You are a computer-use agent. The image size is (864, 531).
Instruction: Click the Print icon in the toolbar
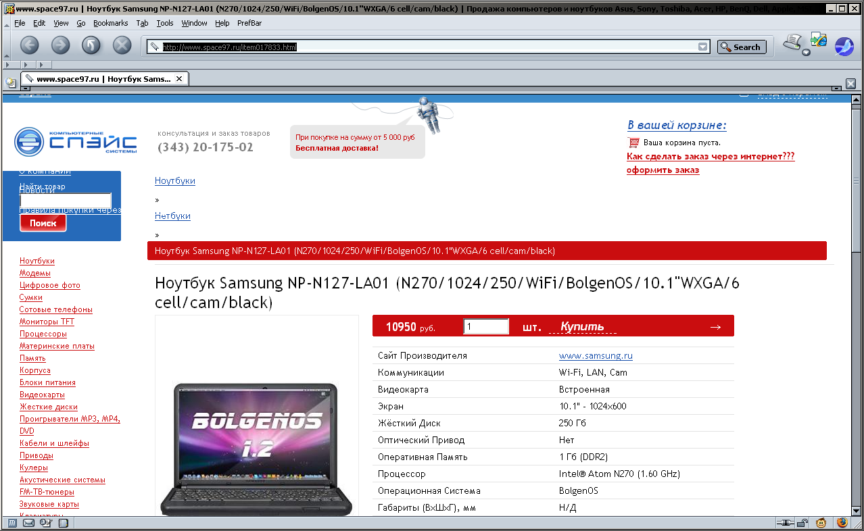click(x=792, y=43)
